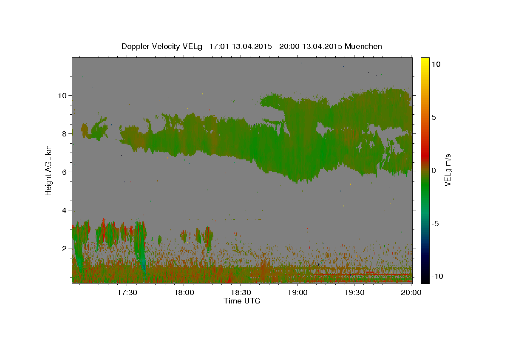Image resolution: width=510 pixels, height=340 pixels.
Task: Click the plot title 'Doppler Velocity VELg'
Action: 163,46
